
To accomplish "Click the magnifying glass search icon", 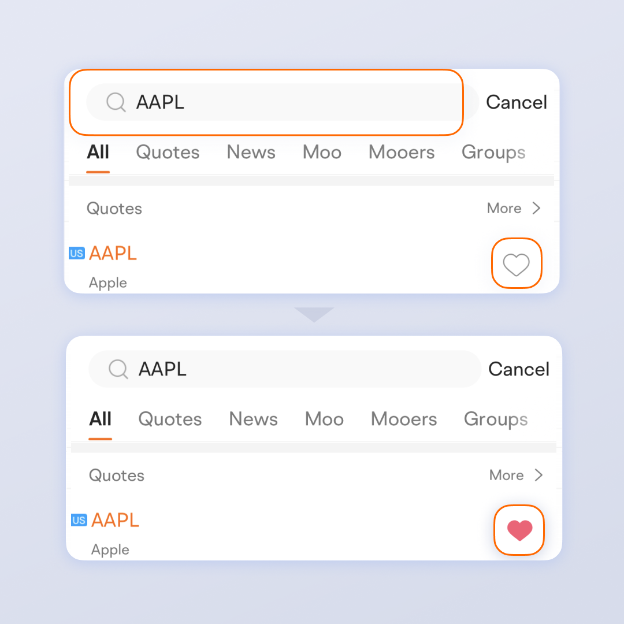I will tap(116, 102).
